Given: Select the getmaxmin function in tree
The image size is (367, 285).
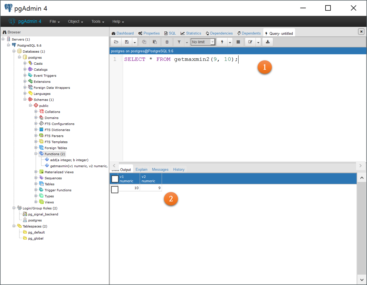Looking at the screenshot, I should click(x=79, y=166).
